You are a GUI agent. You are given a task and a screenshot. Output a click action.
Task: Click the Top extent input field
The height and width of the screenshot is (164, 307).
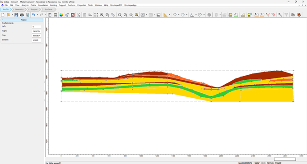37,36
